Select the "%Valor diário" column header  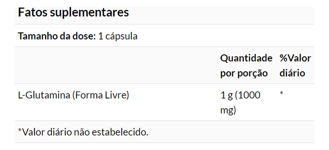point(295,65)
